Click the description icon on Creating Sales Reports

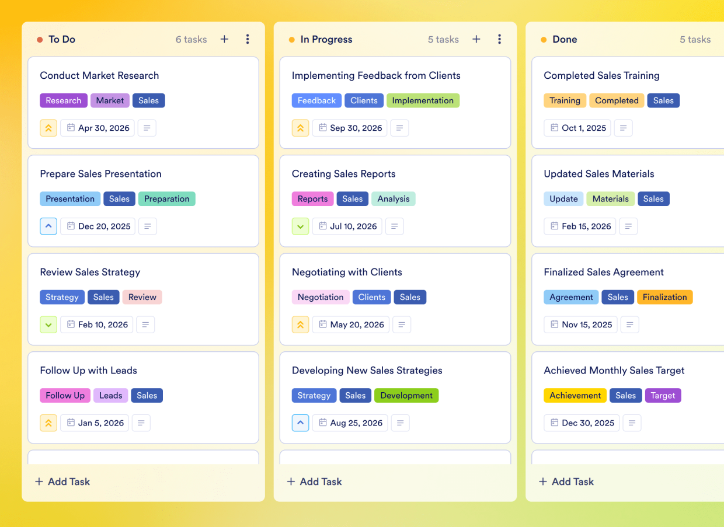[x=394, y=226]
